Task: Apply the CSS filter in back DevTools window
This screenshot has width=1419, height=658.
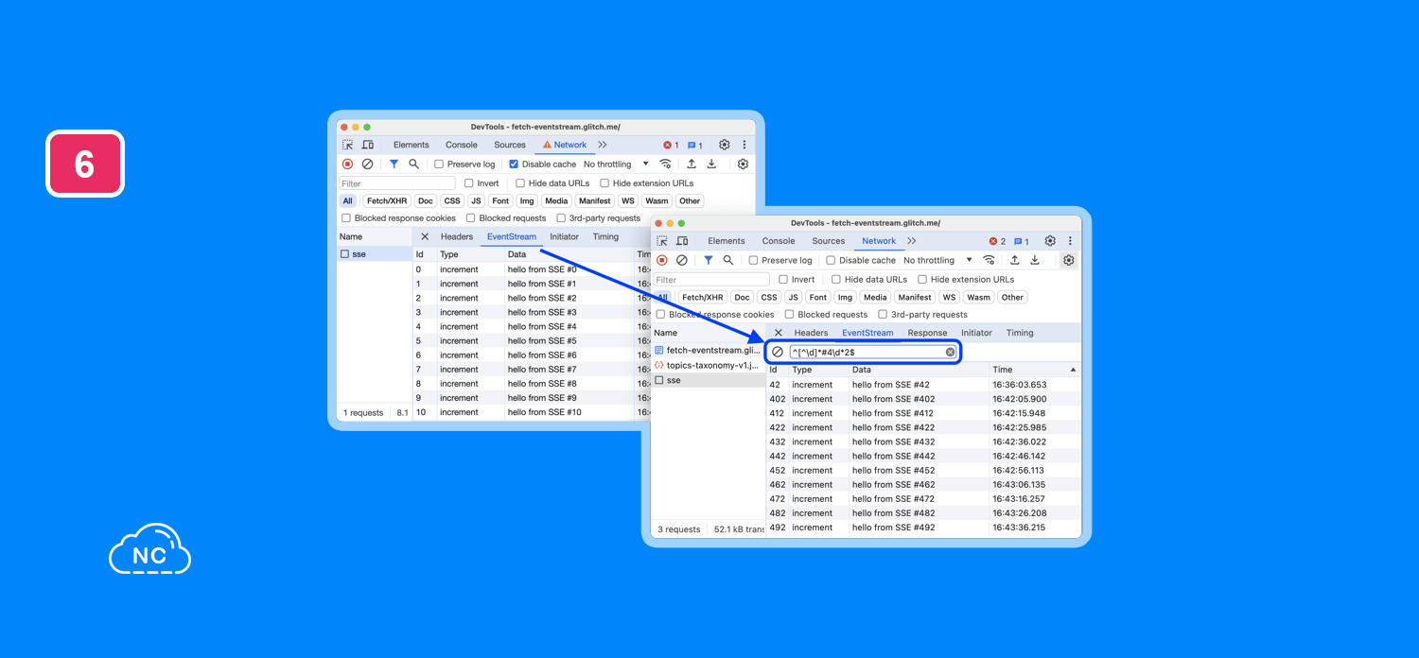Action: (x=452, y=200)
